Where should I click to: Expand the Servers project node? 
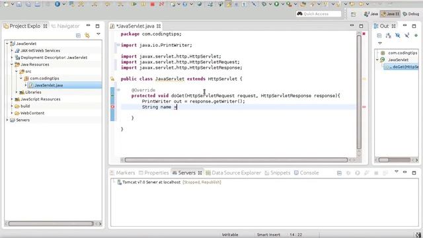tap(7, 120)
